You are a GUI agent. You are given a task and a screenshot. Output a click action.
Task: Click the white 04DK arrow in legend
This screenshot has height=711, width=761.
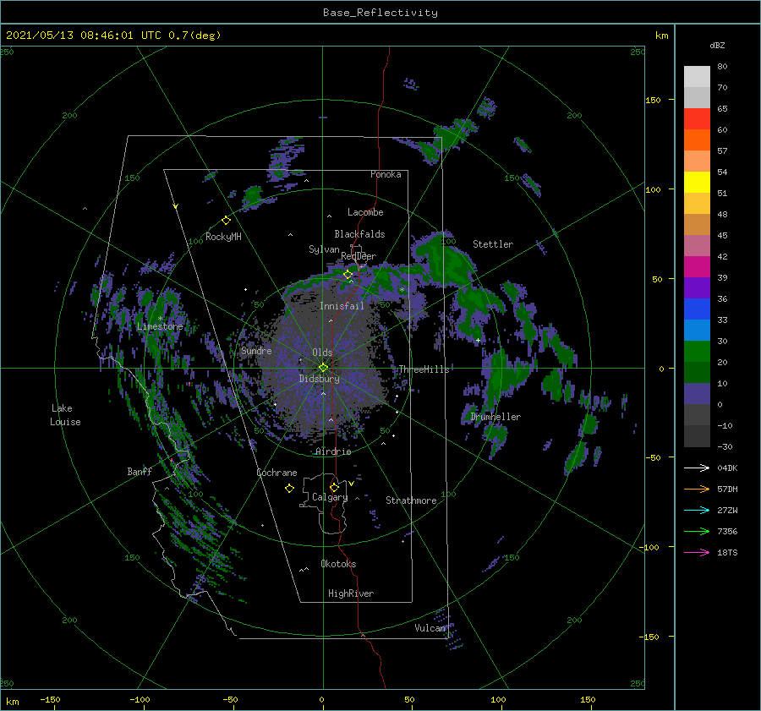point(697,468)
